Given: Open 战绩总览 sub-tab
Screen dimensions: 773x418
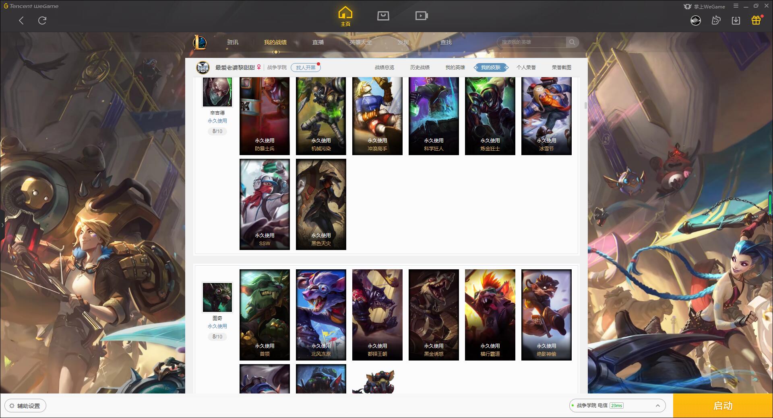Looking at the screenshot, I should (x=384, y=68).
